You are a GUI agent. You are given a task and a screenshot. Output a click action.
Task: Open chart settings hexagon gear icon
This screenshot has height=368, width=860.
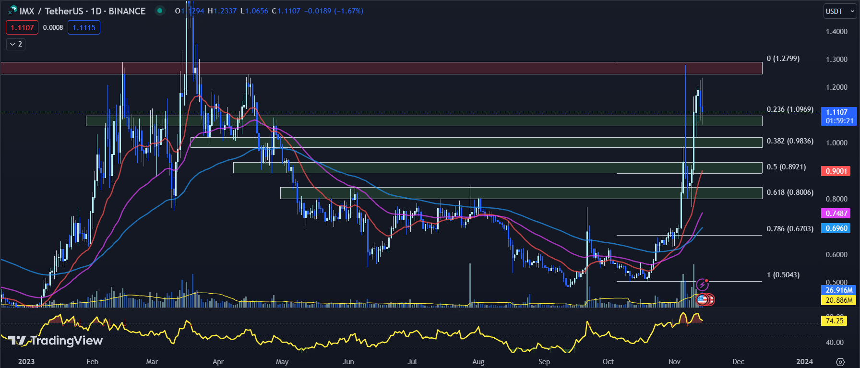pyautogui.click(x=840, y=362)
